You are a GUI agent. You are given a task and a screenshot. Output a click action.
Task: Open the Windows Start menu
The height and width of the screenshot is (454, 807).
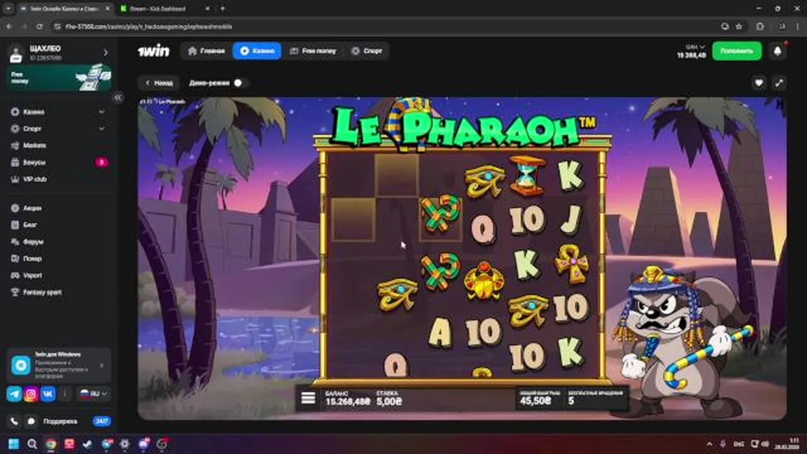[x=14, y=444]
